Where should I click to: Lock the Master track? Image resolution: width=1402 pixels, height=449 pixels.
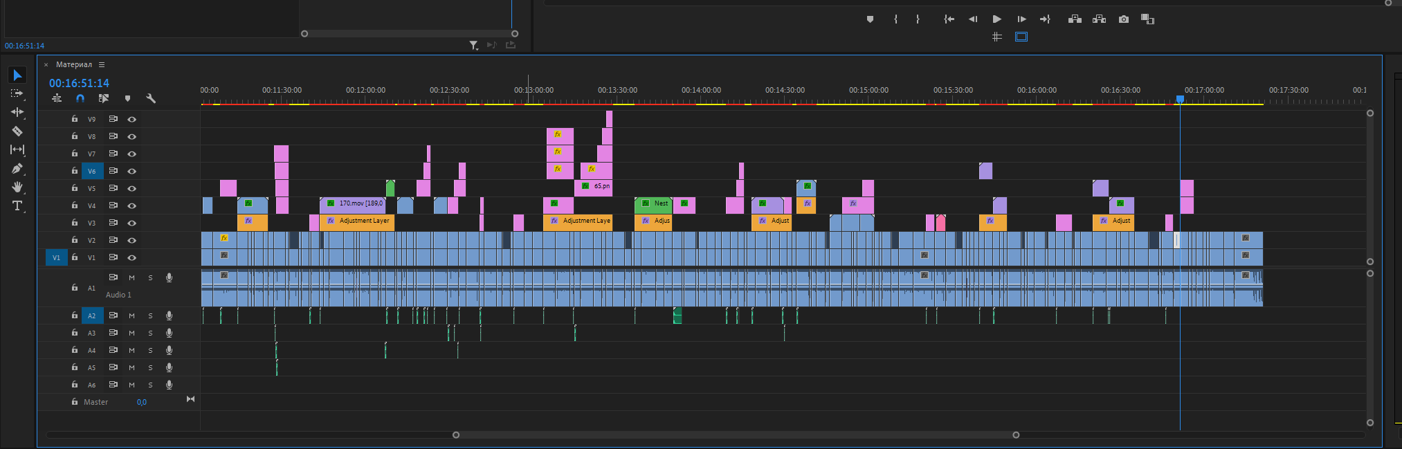click(75, 401)
